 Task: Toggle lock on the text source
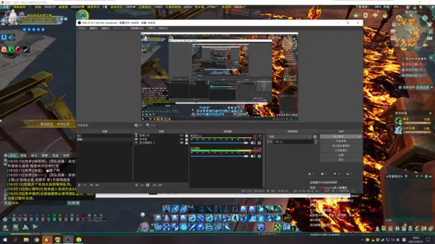click(x=187, y=136)
